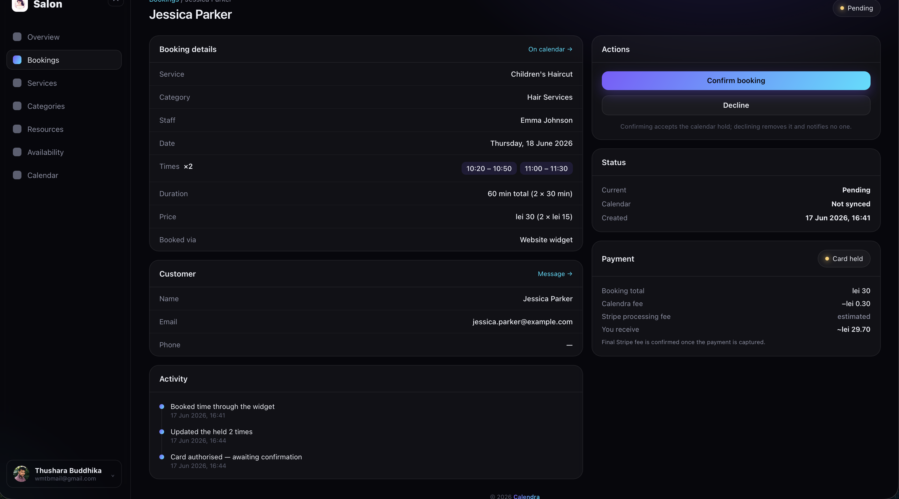This screenshot has height=499, width=899.
Task: Open the Bookings page
Action: (64, 60)
